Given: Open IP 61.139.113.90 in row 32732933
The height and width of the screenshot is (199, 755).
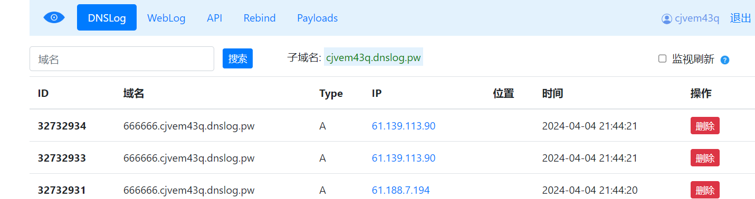Looking at the screenshot, I should point(404,158).
